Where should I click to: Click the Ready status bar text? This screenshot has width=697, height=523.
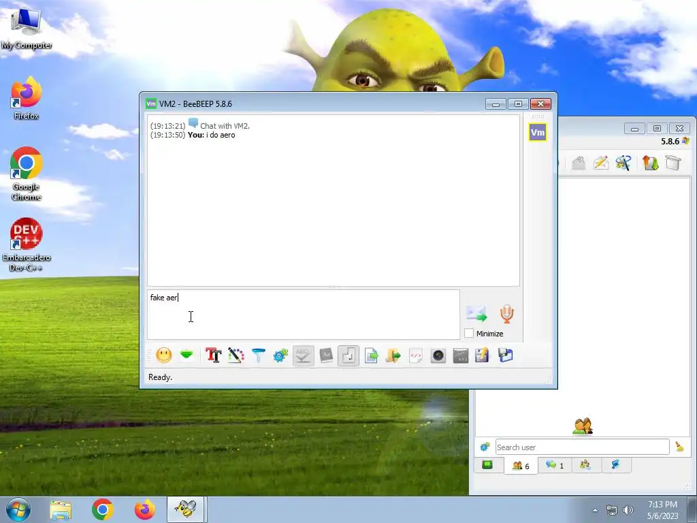point(160,377)
